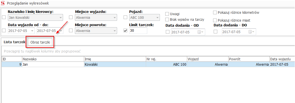Select the Kowalski cell in the row
295x103 pixels.
coord(115,64)
